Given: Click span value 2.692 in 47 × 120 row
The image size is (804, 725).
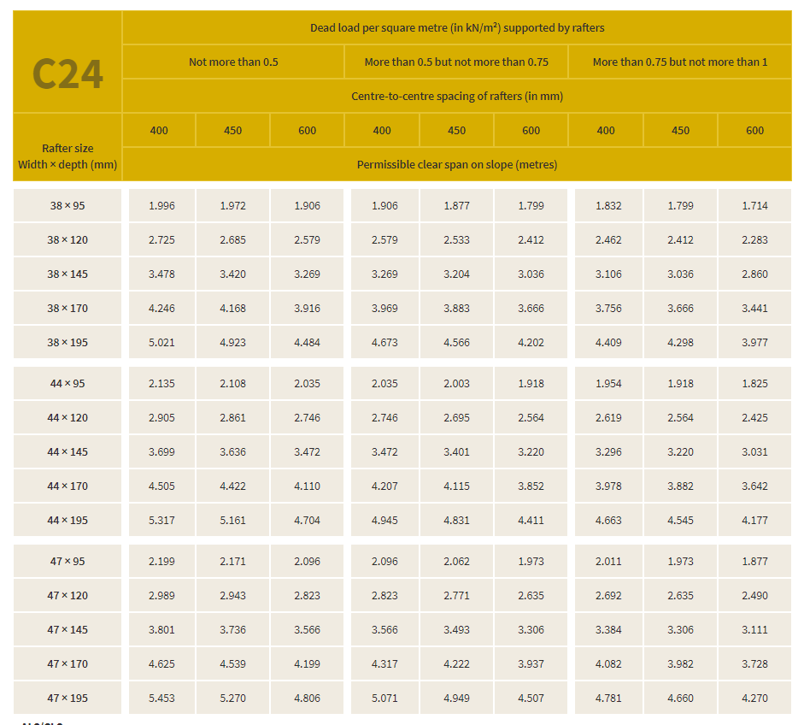Looking at the screenshot, I should click(608, 596).
